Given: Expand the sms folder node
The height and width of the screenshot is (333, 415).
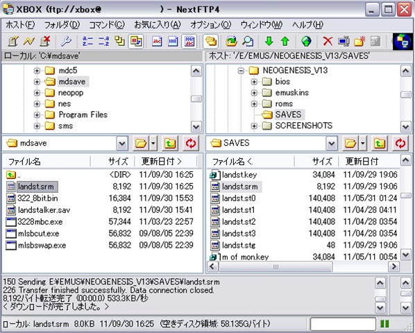Looking at the screenshot, I should tap(37, 126).
